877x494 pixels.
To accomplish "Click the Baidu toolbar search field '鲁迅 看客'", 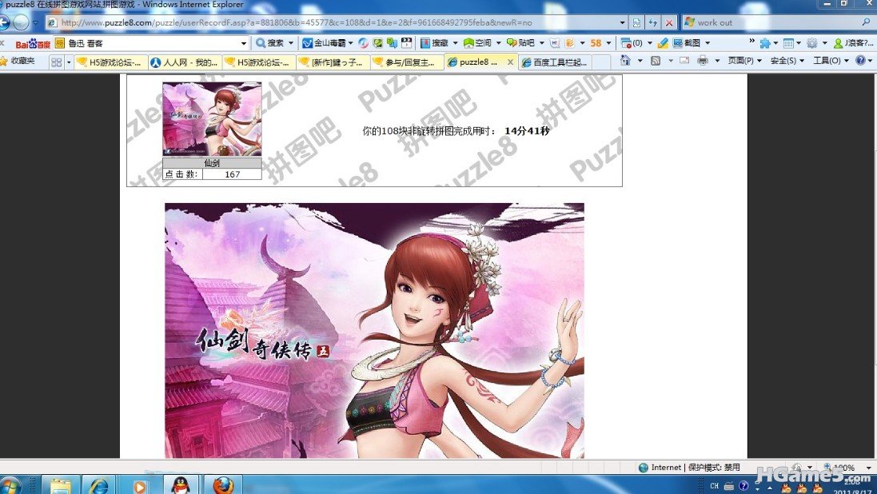I will coord(151,43).
